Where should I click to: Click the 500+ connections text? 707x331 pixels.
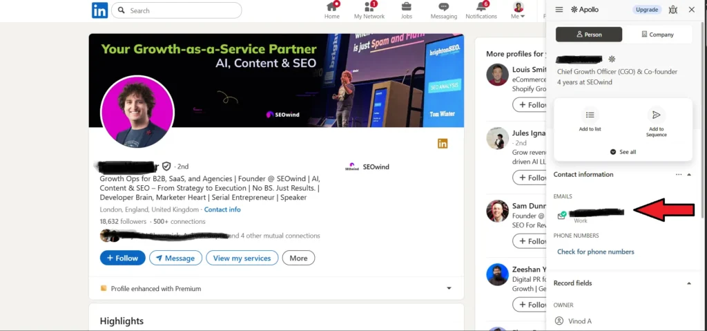coord(180,221)
